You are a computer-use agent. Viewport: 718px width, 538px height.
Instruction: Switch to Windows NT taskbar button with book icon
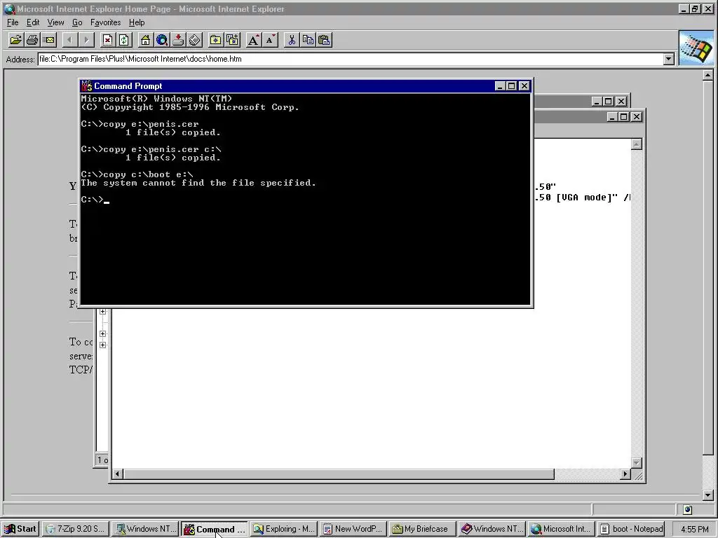(492, 529)
